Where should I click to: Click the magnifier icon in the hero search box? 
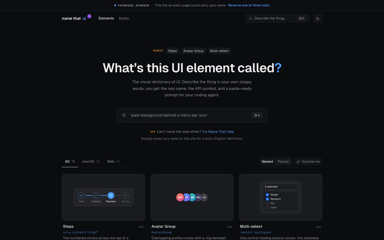[x=124, y=115]
